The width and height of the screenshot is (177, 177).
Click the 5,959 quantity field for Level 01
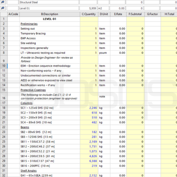[x=88, y=8]
